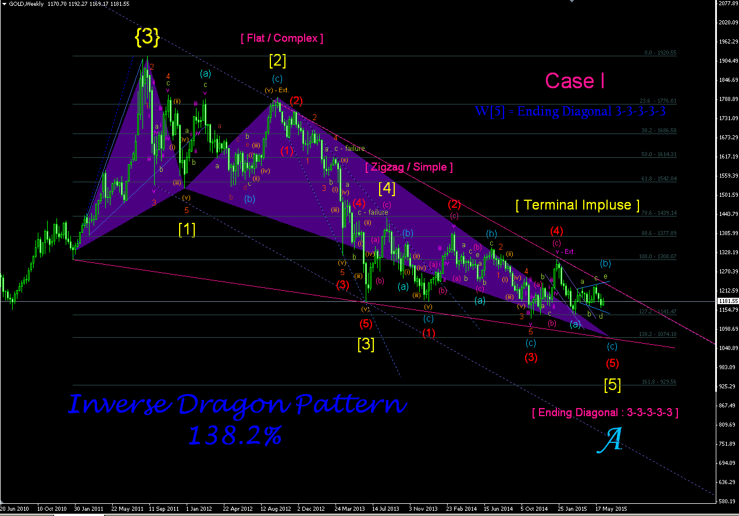739x516 pixels.
Task: Click '20 Jun 2010' on the time axis
Action: 13,508
